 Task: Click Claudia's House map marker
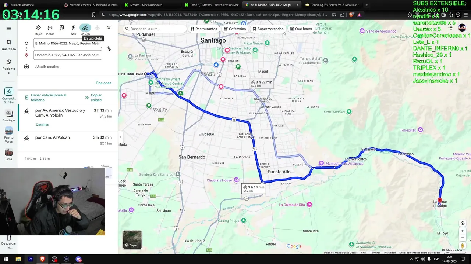point(236,180)
